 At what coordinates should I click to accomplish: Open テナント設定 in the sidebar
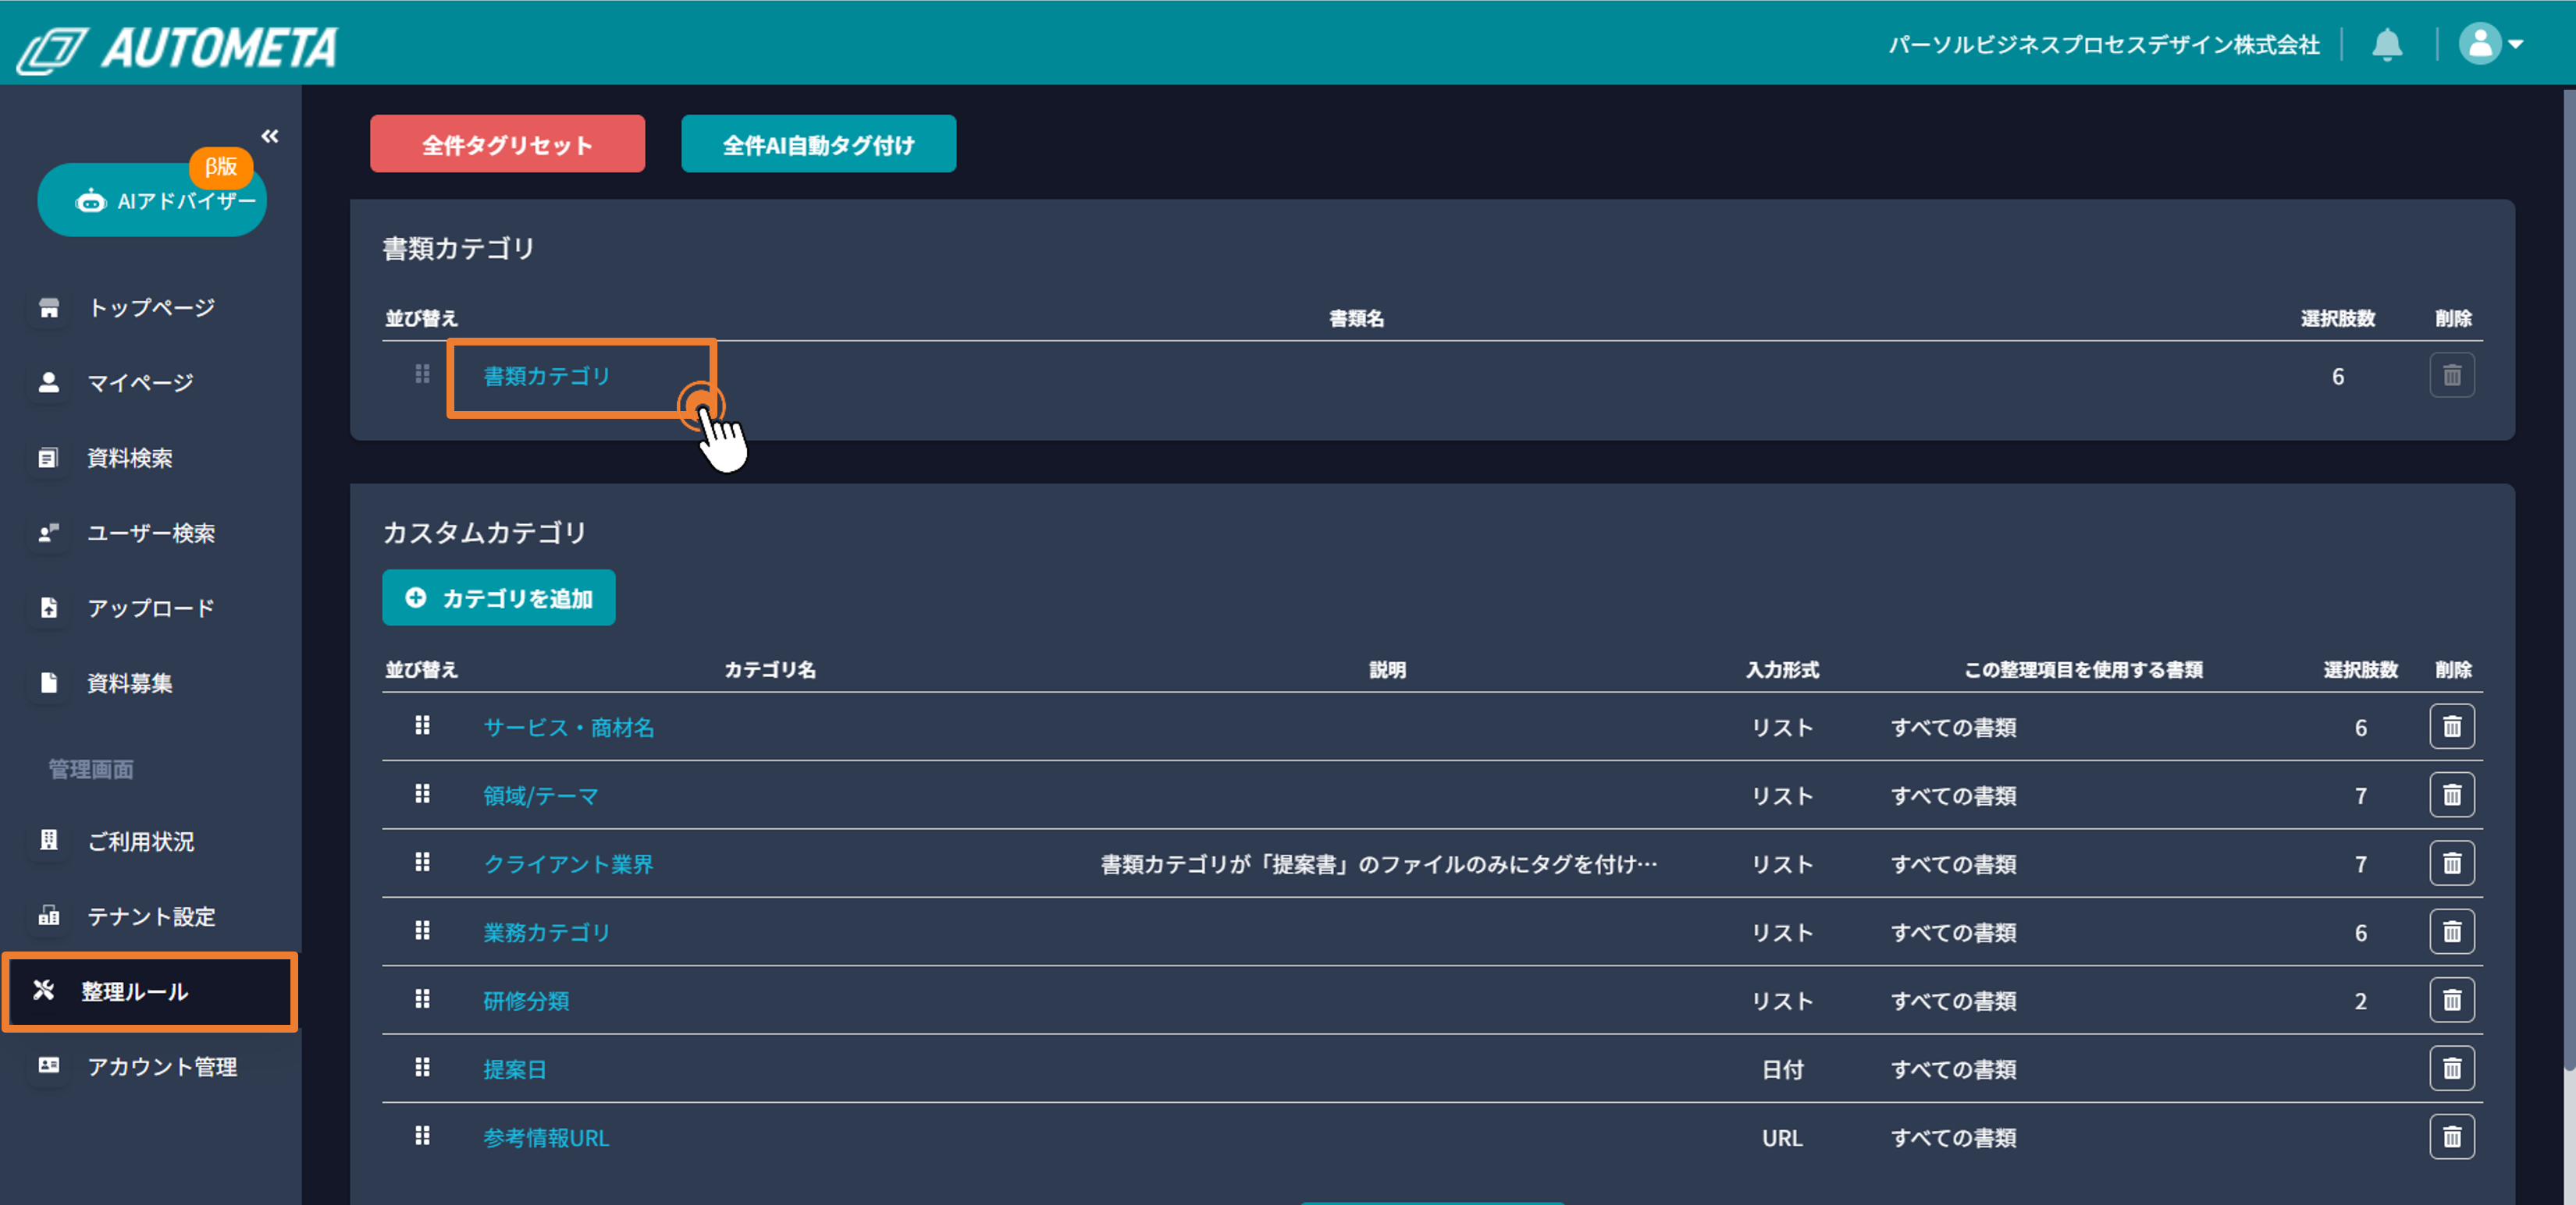[x=151, y=916]
